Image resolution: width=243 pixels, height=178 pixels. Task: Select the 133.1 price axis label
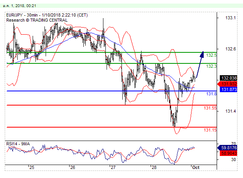230,18
